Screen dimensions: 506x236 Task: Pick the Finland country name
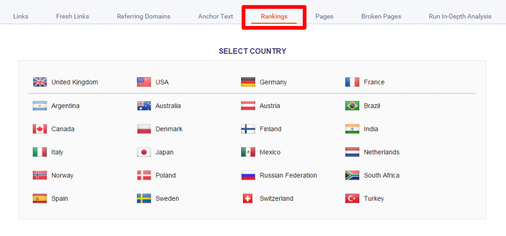click(x=270, y=129)
